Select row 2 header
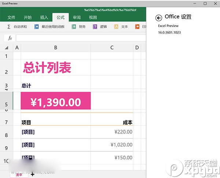 [6, 68]
